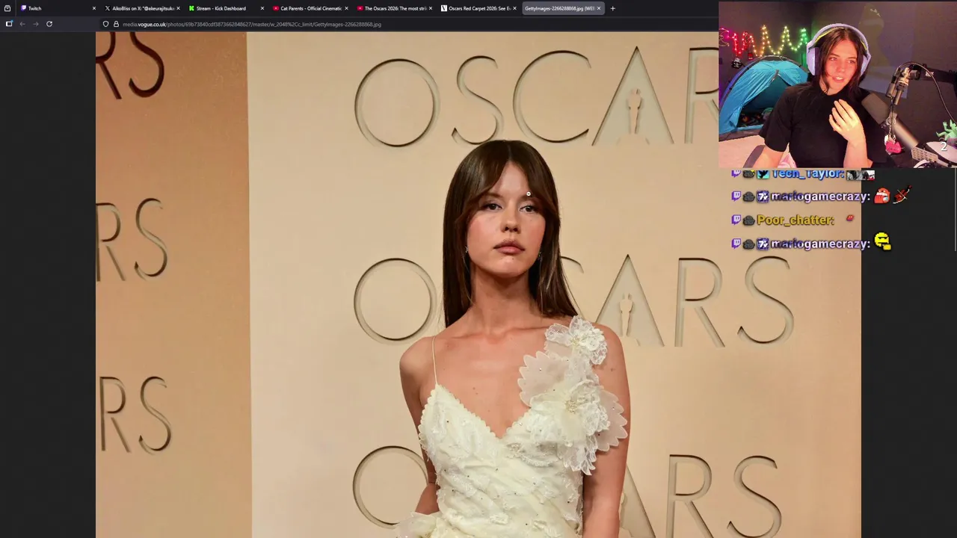Image resolution: width=957 pixels, height=538 pixels.
Task: Click the Tech_Taylor chat username
Action: pos(807,173)
